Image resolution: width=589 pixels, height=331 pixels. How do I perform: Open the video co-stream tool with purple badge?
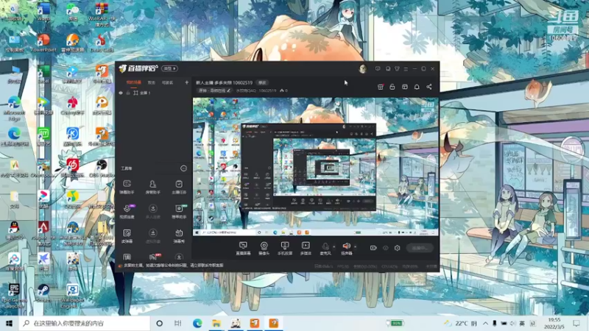click(x=127, y=211)
